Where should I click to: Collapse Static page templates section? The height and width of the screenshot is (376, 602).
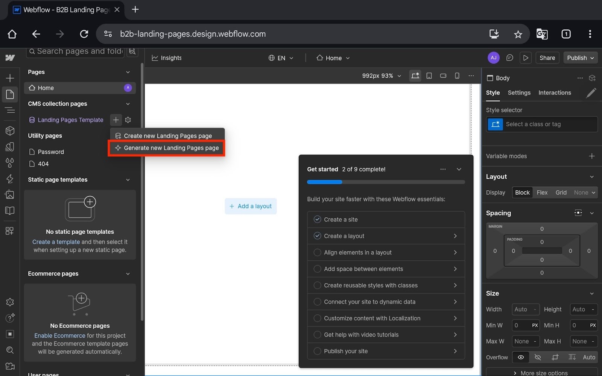pos(128,180)
